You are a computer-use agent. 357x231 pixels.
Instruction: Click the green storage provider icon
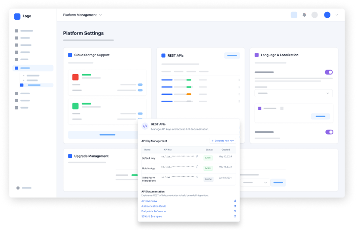point(75,106)
